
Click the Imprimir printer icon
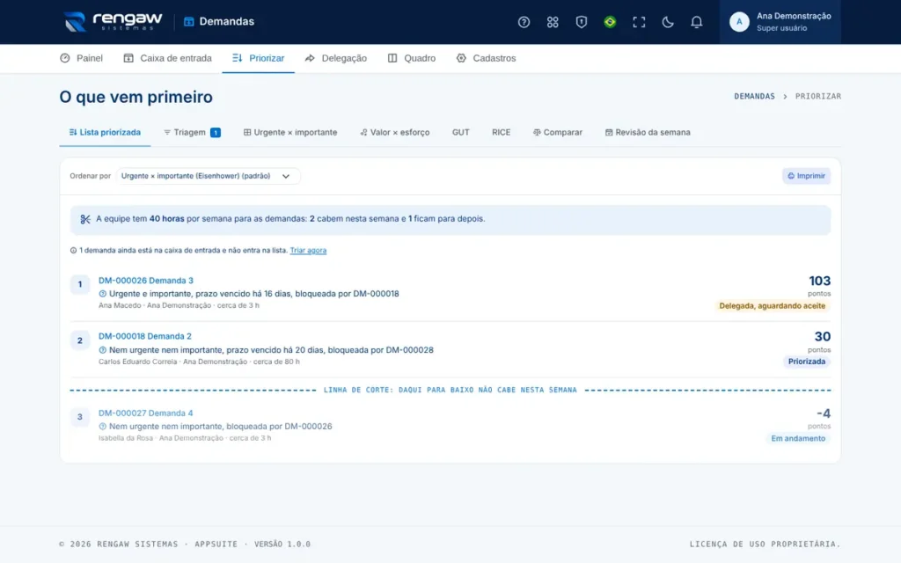coord(791,176)
